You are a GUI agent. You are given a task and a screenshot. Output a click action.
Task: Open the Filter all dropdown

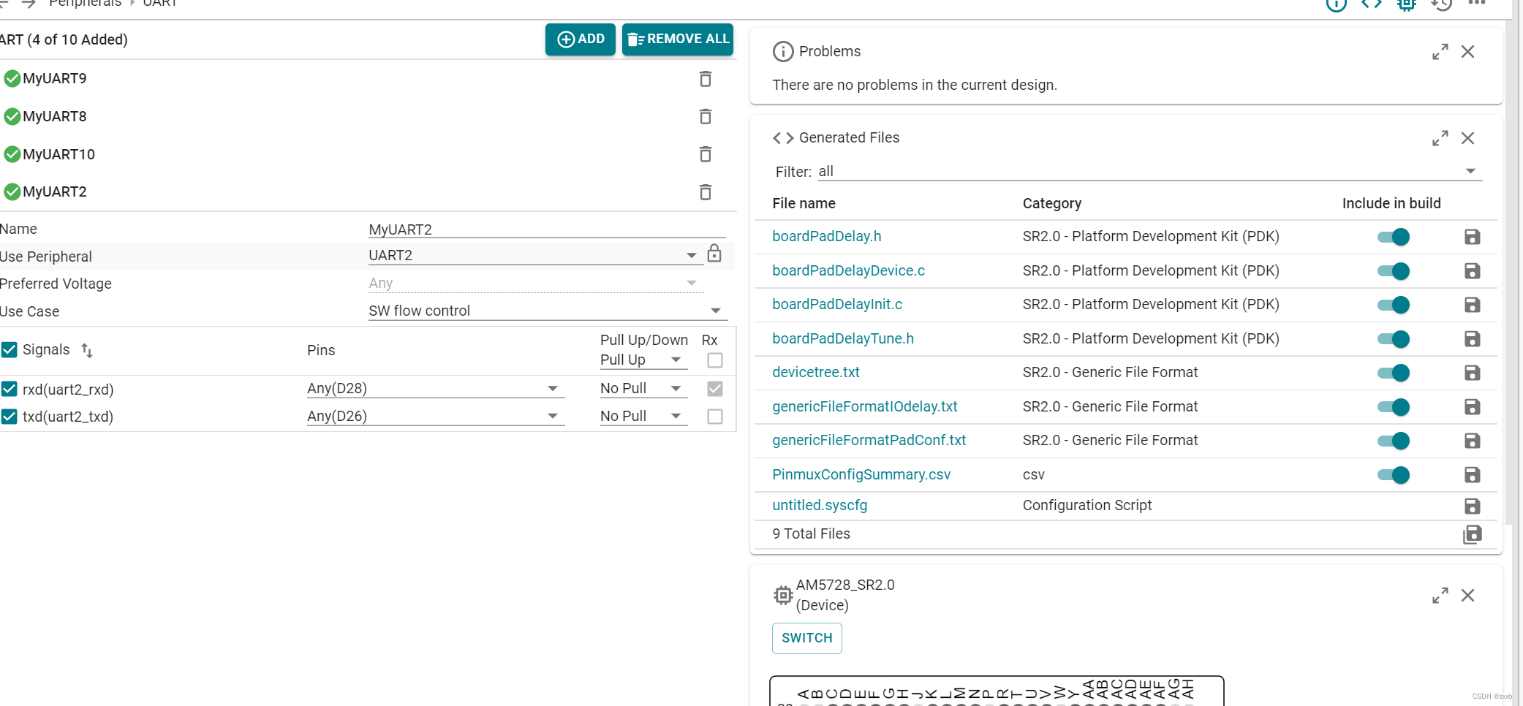click(x=1149, y=171)
